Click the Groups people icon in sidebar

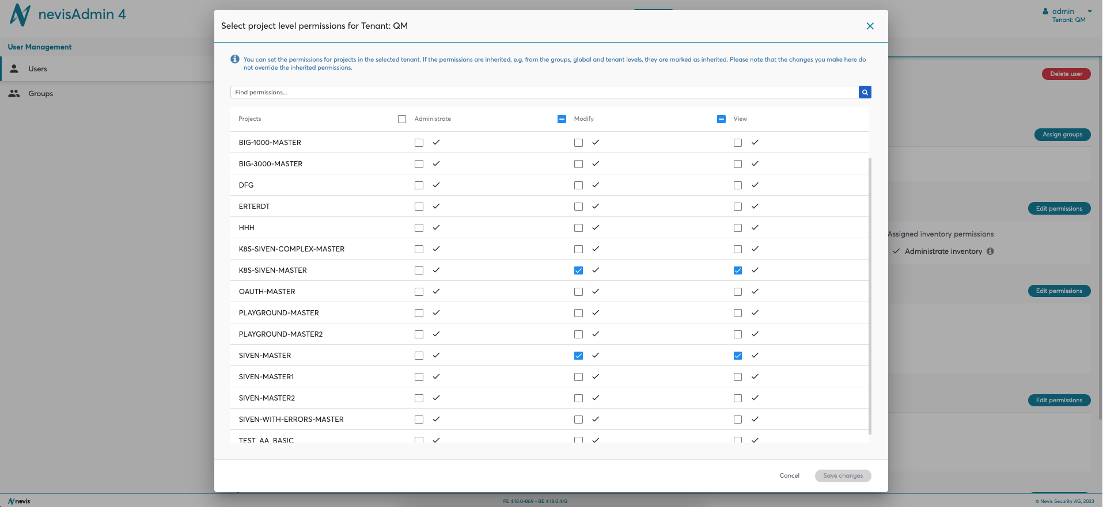[14, 93]
